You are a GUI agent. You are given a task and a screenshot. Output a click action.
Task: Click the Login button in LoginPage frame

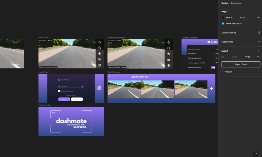pyautogui.click(x=64, y=99)
